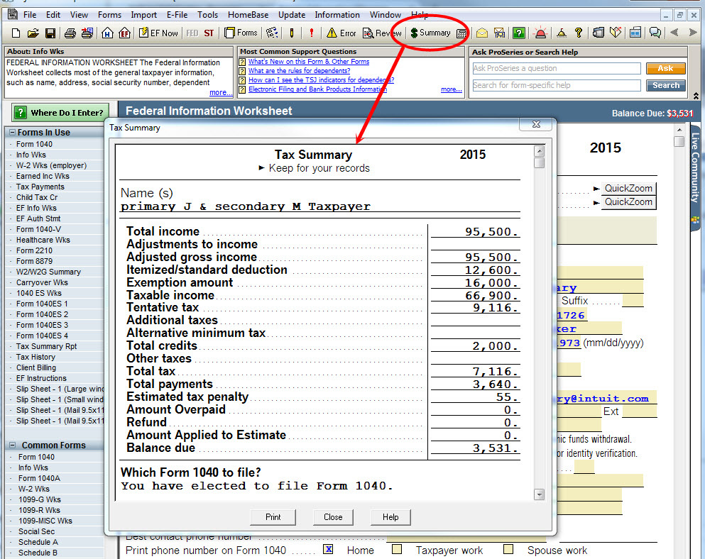
Task: Go to HomeBase via house H icon
Action: coord(107,33)
